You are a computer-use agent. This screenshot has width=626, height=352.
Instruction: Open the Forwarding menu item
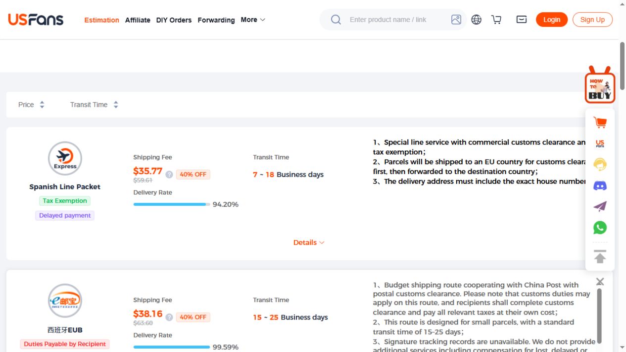tap(216, 20)
